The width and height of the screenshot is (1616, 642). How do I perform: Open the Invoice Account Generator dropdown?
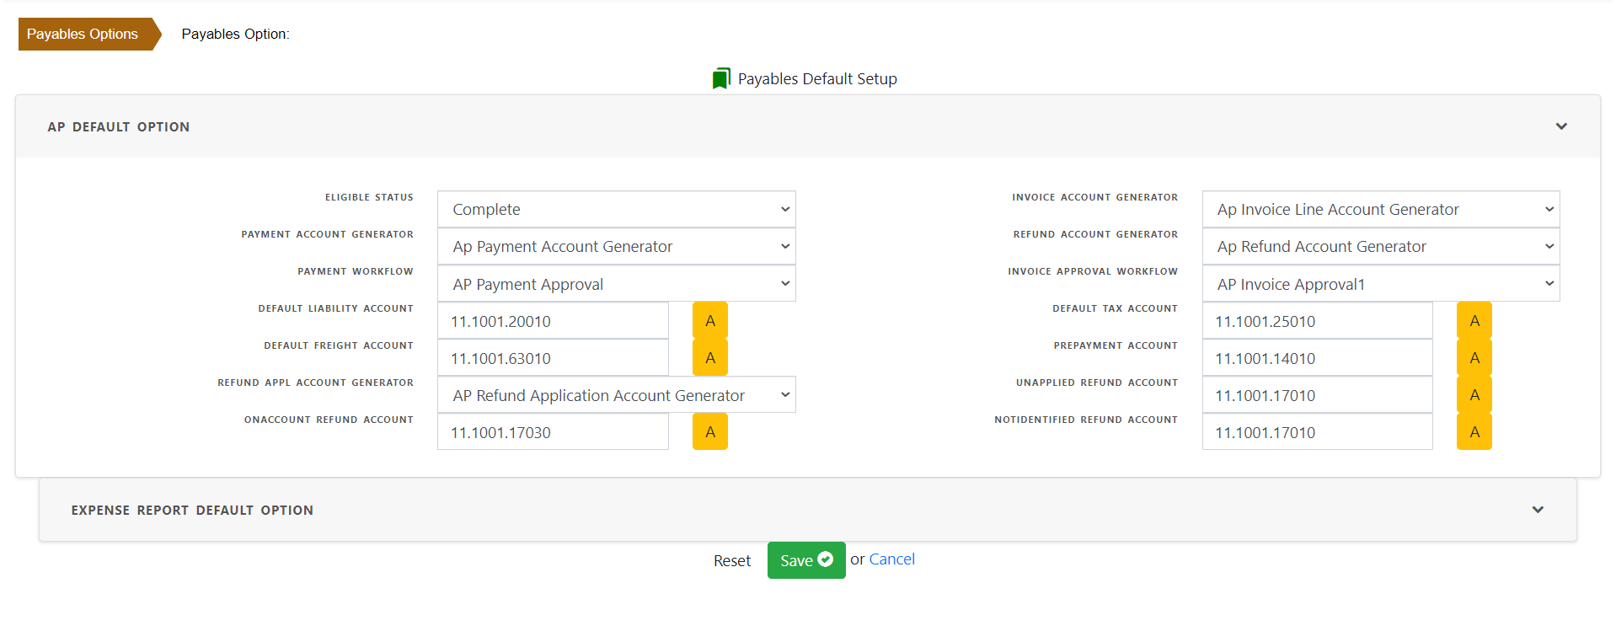1381,209
